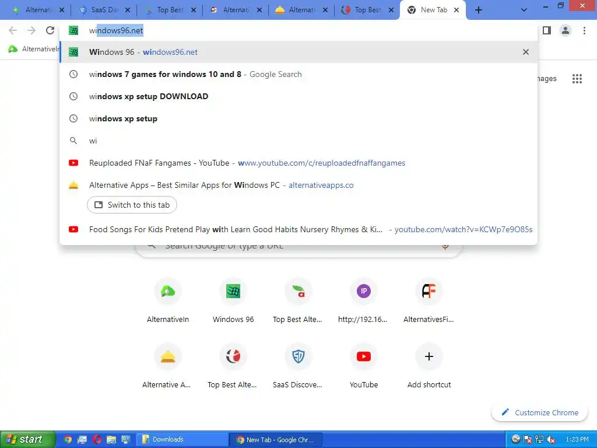
Task: Open the side panel icon
Action: coord(547,30)
